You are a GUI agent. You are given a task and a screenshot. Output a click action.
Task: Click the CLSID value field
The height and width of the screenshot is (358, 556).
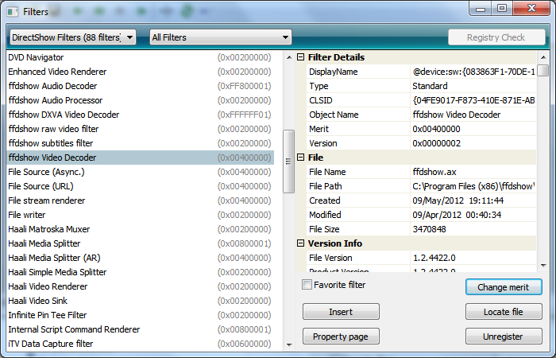[473, 100]
